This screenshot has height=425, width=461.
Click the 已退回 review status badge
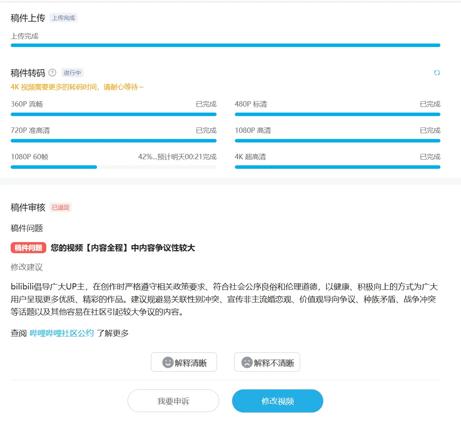(60, 207)
